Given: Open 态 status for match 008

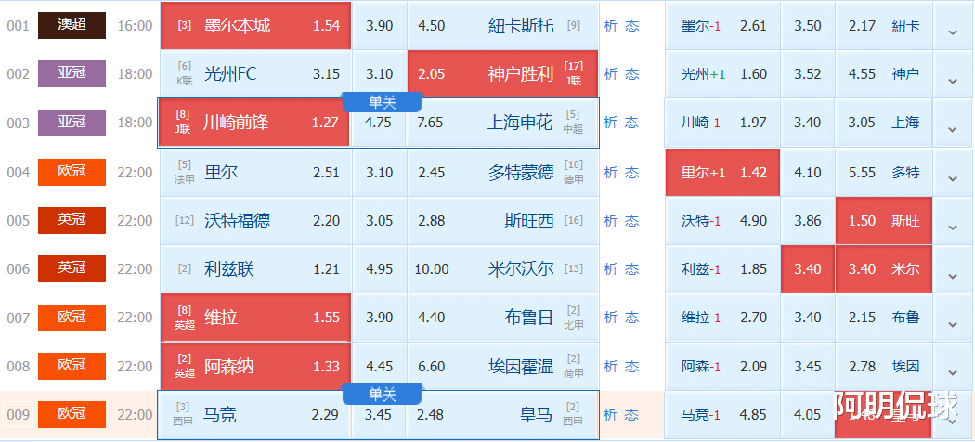Looking at the screenshot, I should coord(632,366).
